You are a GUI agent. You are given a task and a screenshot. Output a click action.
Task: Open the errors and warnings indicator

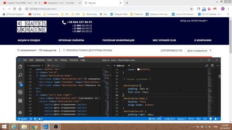click(x=38, y=119)
